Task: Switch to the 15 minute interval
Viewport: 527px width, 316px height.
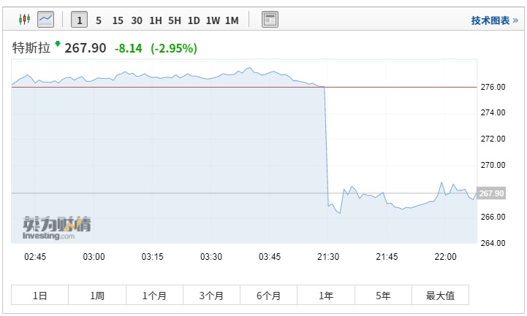Action: click(118, 20)
